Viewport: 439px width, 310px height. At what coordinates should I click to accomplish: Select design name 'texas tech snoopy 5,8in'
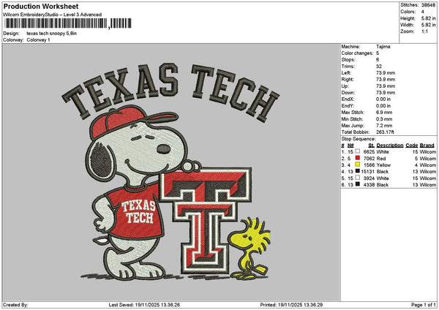pyautogui.click(x=51, y=34)
